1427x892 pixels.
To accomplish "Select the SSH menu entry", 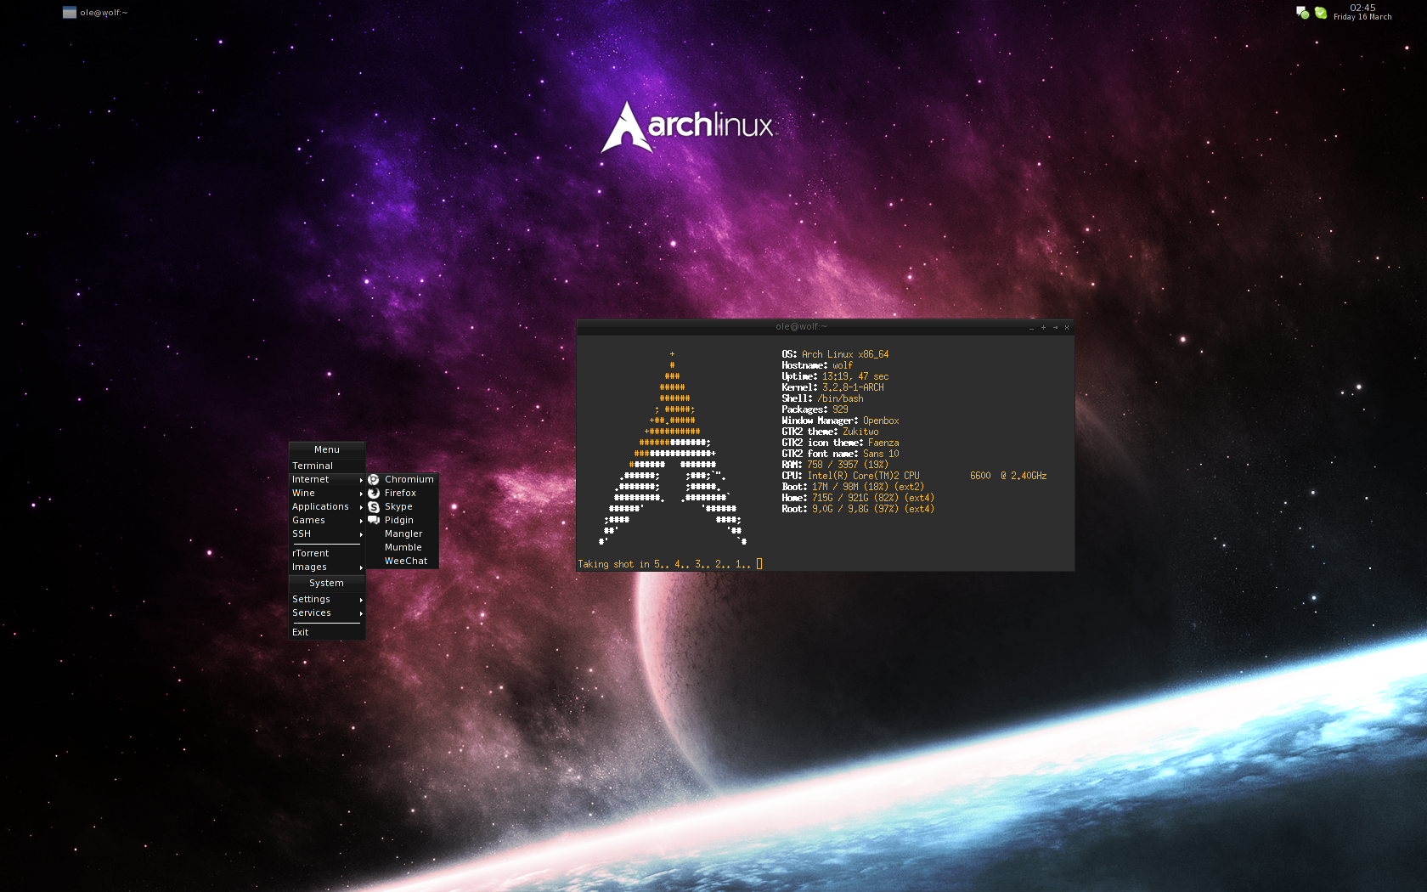I will click(x=327, y=534).
